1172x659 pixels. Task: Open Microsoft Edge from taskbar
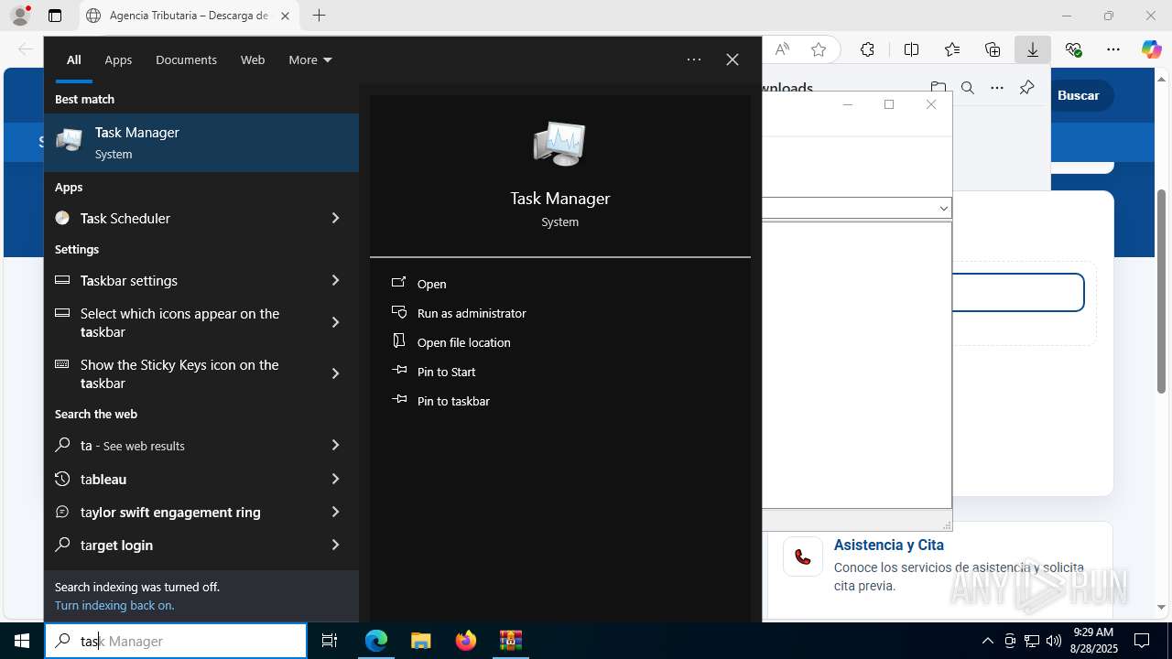coord(376,641)
